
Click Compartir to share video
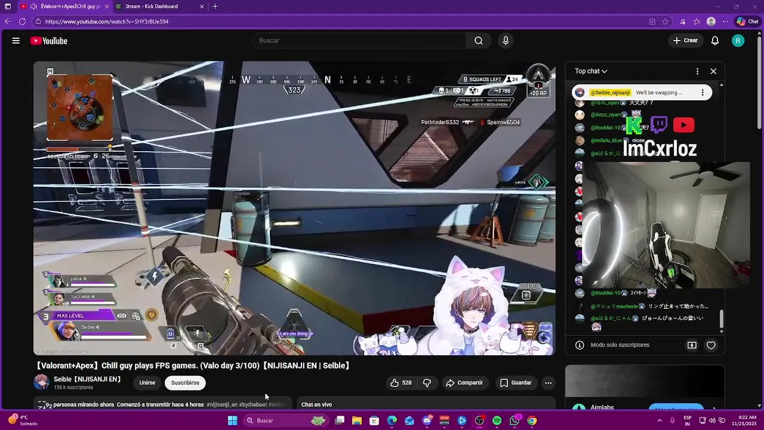(x=464, y=383)
